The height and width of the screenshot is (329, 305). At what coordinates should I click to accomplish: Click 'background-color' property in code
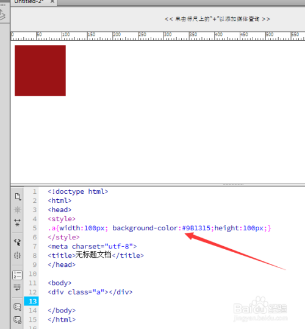(145, 228)
